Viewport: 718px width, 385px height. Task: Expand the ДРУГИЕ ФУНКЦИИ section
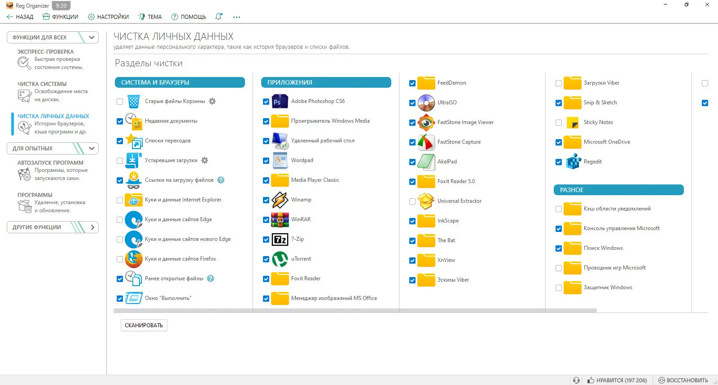click(x=53, y=227)
